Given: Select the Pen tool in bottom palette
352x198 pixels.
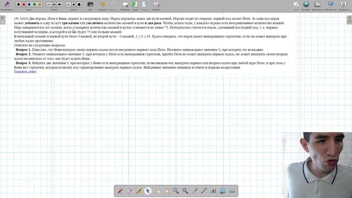Looking at the screenshot, I should click(x=120, y=191).
